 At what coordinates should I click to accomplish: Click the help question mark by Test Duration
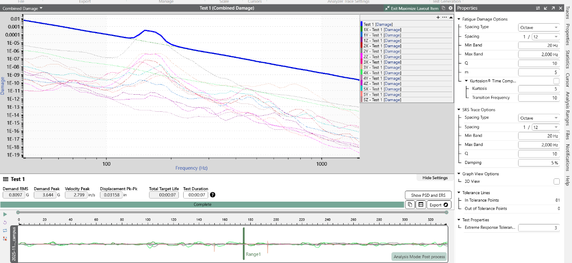[213, 195]
